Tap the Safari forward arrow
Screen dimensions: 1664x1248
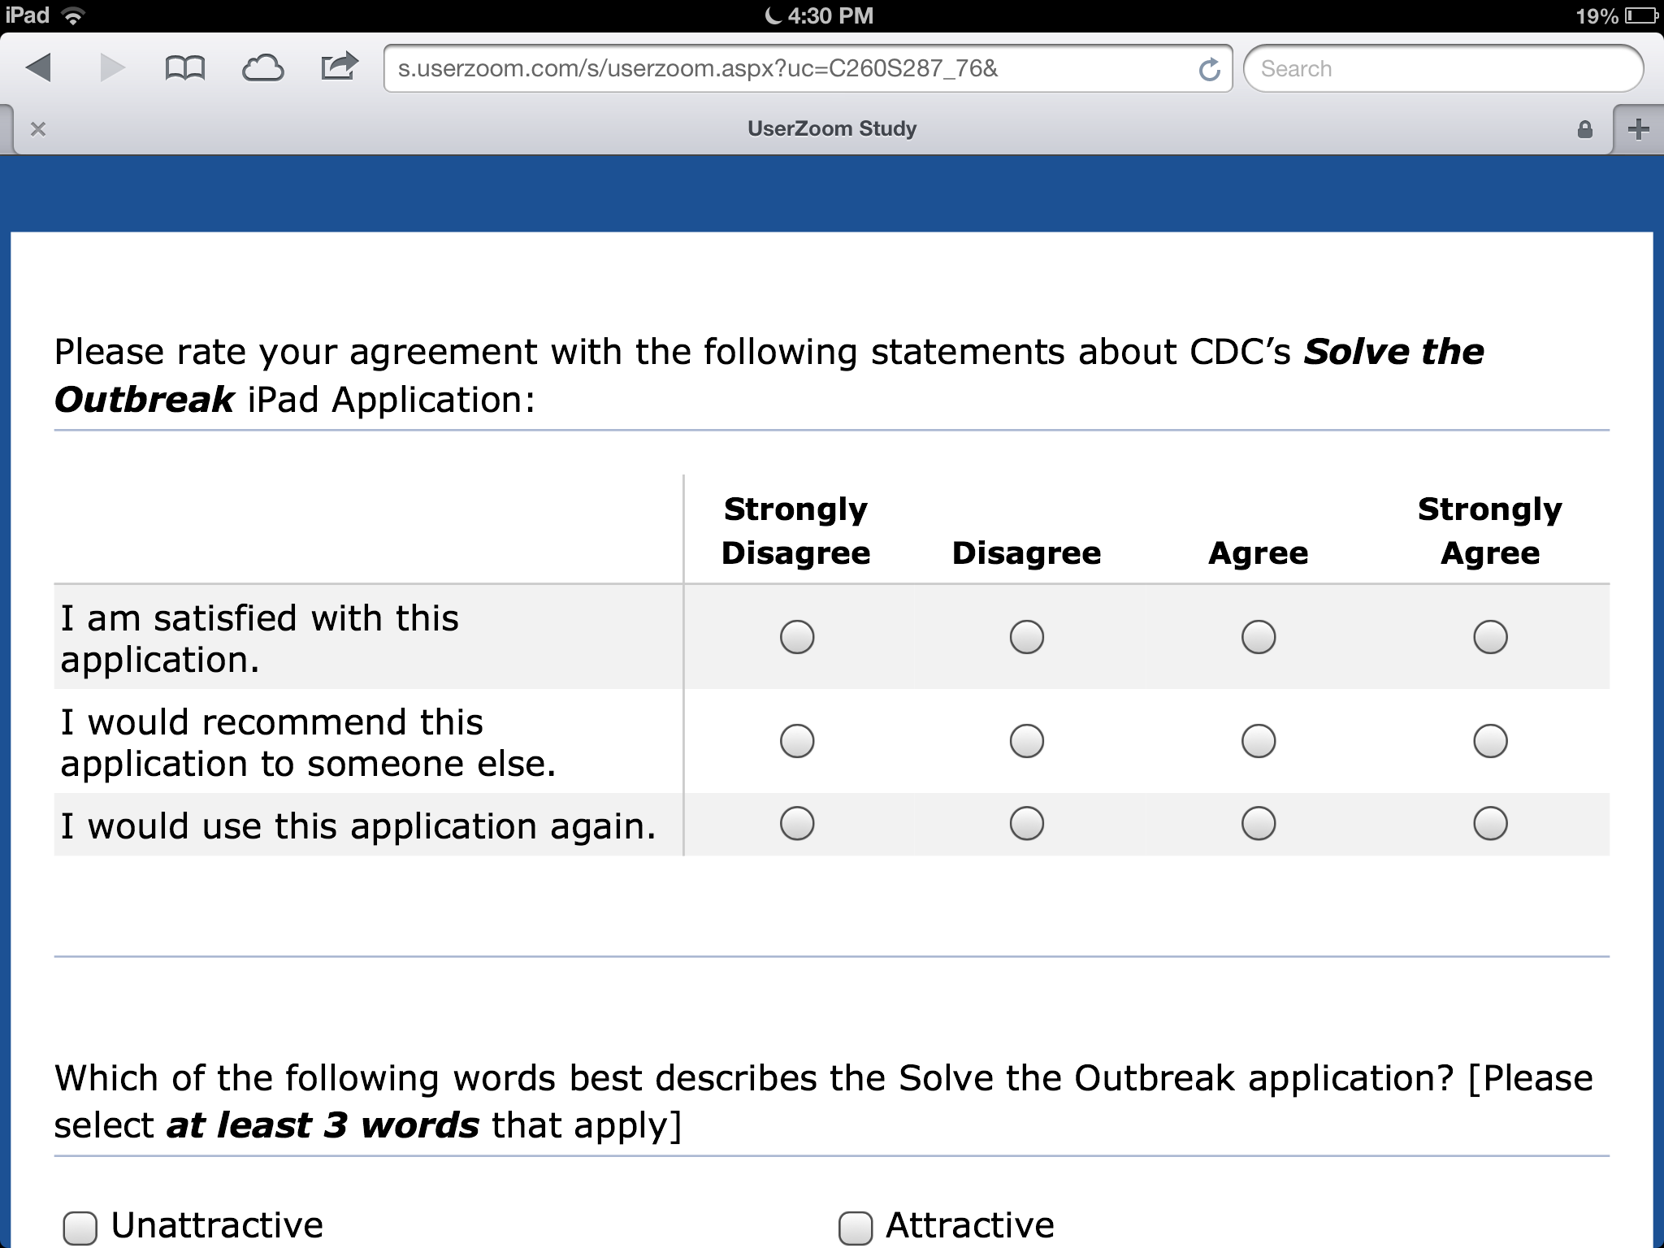112,67
